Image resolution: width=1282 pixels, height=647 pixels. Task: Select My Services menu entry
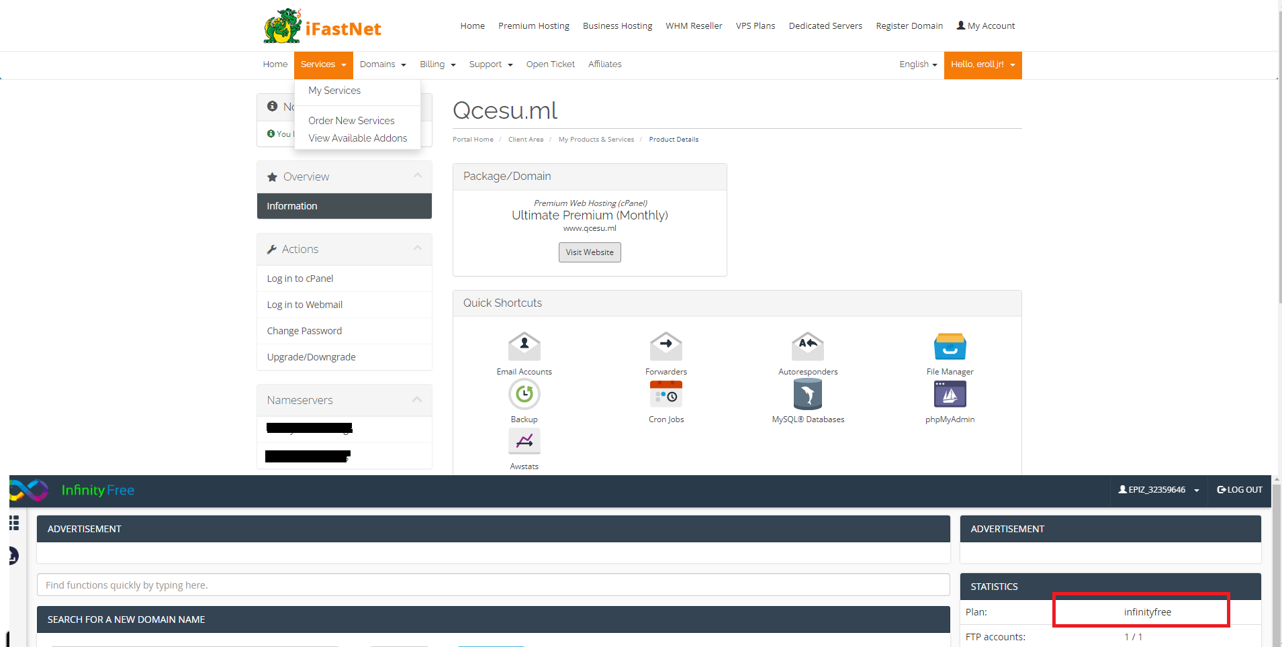click(334, 91)
